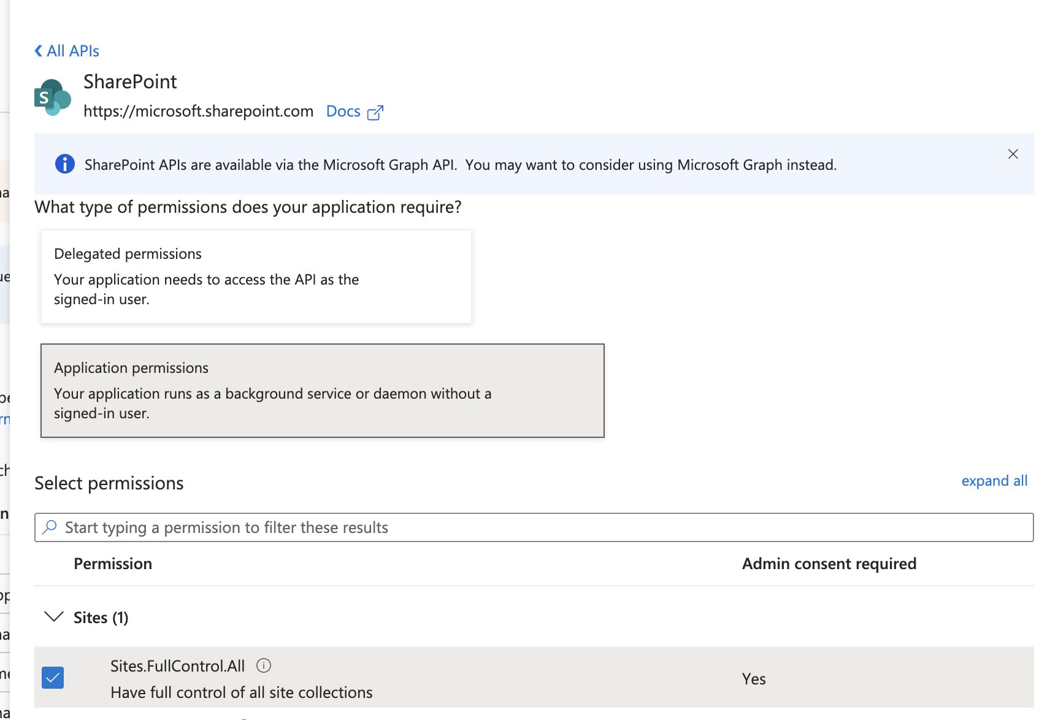This screenshot has width=1050, height=720.
Task: Click the SharePoint logo icon
Action: pos(53,97)
